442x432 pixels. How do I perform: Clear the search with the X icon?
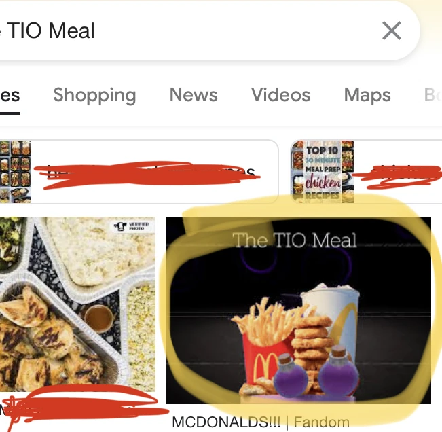[x=392, y=31]
